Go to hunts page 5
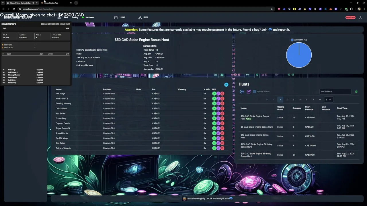367x206 pixels. [x=307, y=100]
